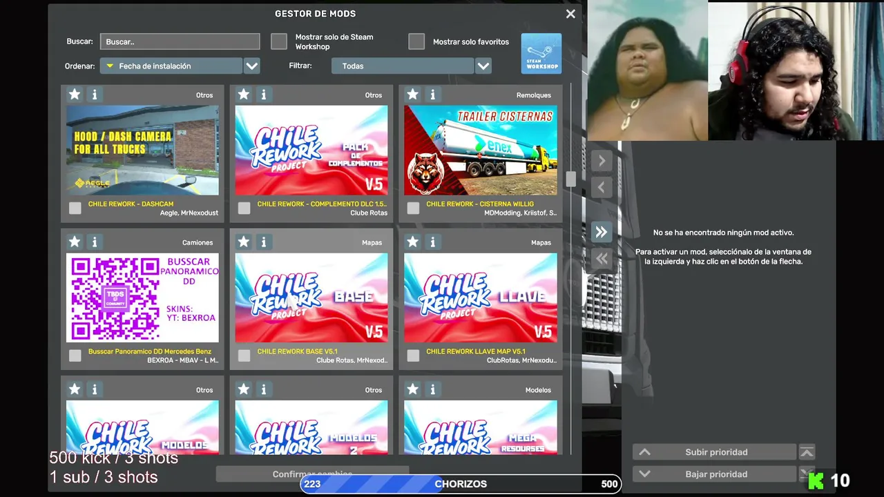Click the title CHILE REWORK - COMPLEMENTO DLC 1.5..
Screen dimensions: 884x497
pyautogui.click(x=322, y=204)
